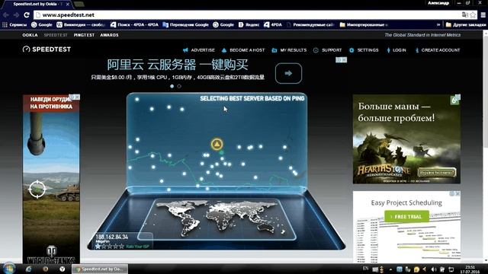Open the Импортированные bookmarks folder
Viewport: 488px width, 274px height.
click(364, 24)
